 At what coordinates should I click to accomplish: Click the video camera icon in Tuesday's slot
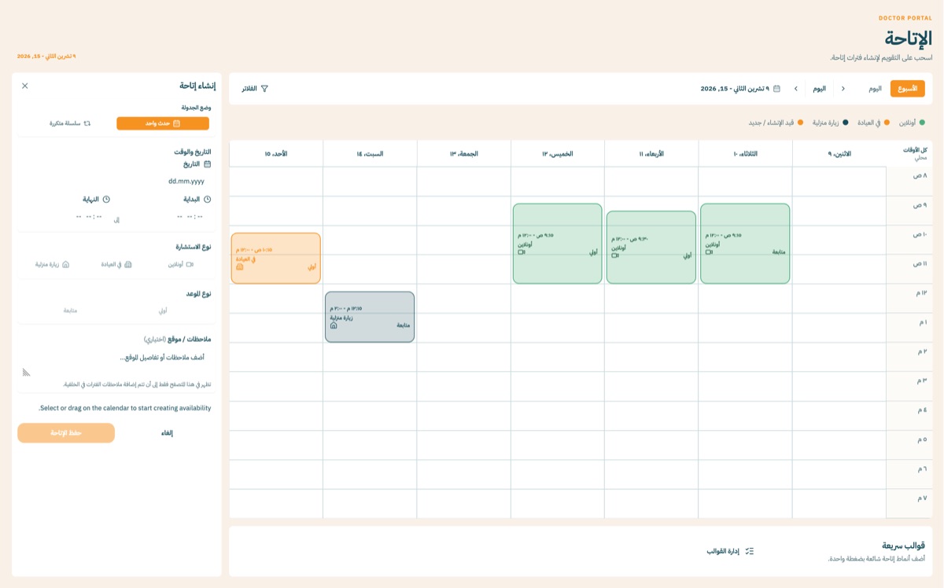709,253
